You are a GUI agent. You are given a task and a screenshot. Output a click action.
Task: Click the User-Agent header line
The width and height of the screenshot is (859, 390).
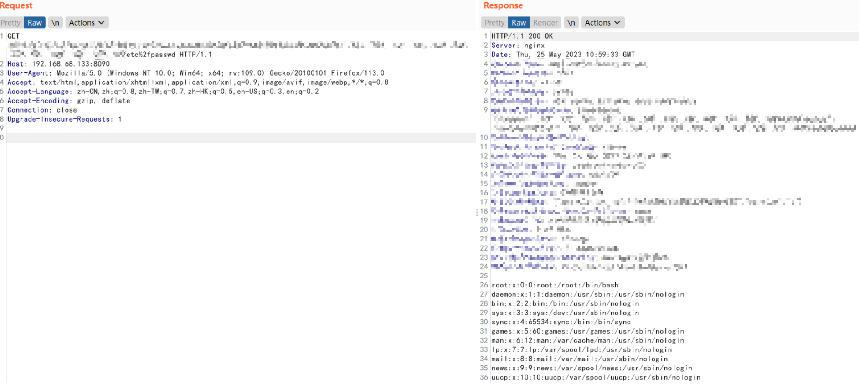(196, 73)
